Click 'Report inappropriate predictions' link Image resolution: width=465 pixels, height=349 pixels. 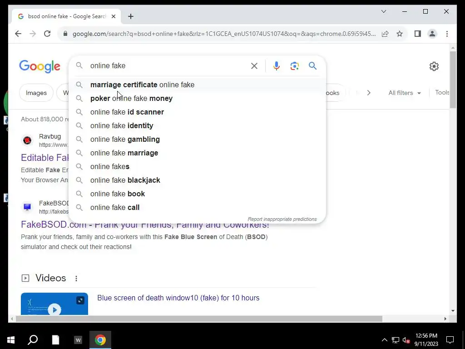[282, 219]
